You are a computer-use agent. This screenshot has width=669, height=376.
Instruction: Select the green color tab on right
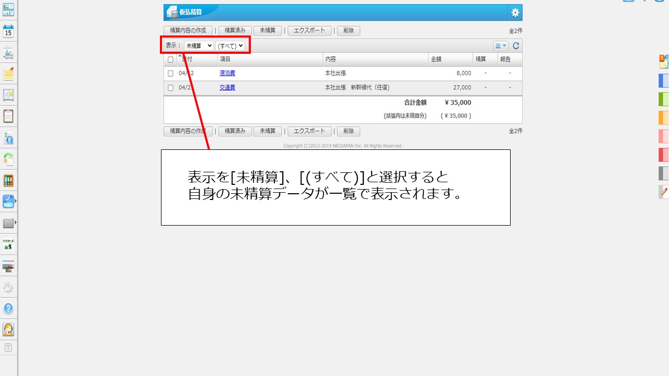664,99
